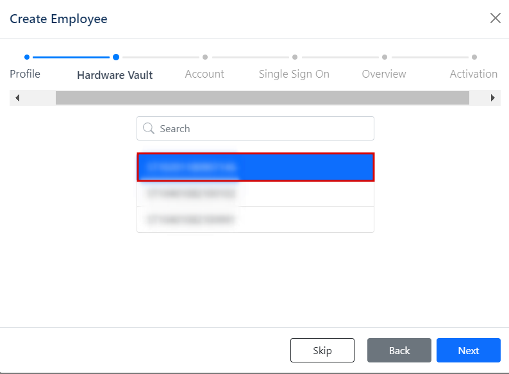Go to the Single Sign On label

pos(294,74)
